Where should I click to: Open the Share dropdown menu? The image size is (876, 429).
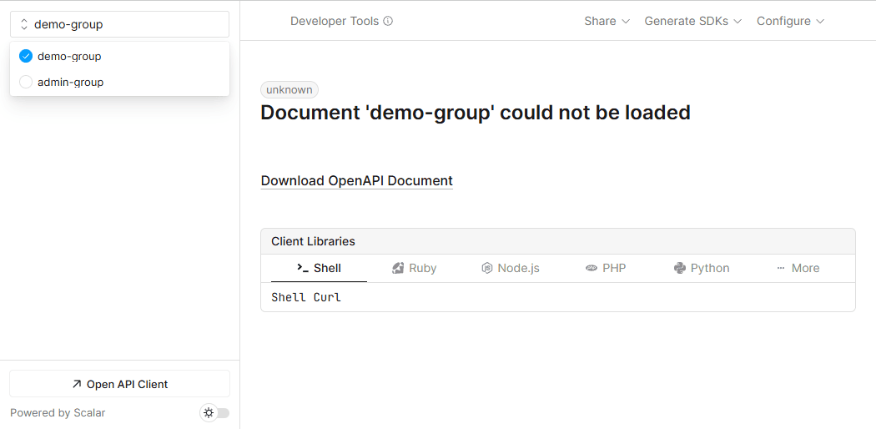pyautogui.click(x=607, y=21)
